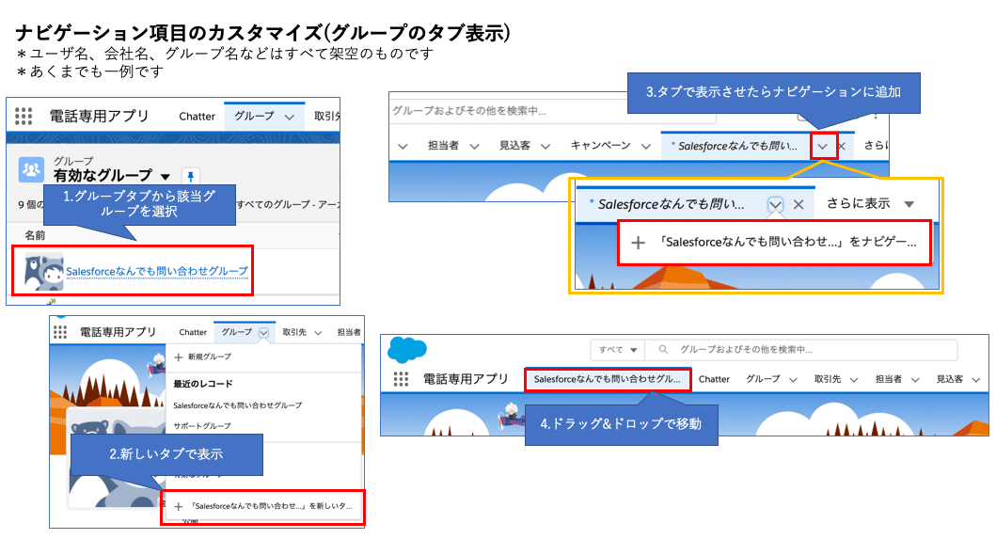Expand the 有効なグループ list view picker
Viewport: 996px width, 539px height.
pyautogui.click(x=166, y=177)
